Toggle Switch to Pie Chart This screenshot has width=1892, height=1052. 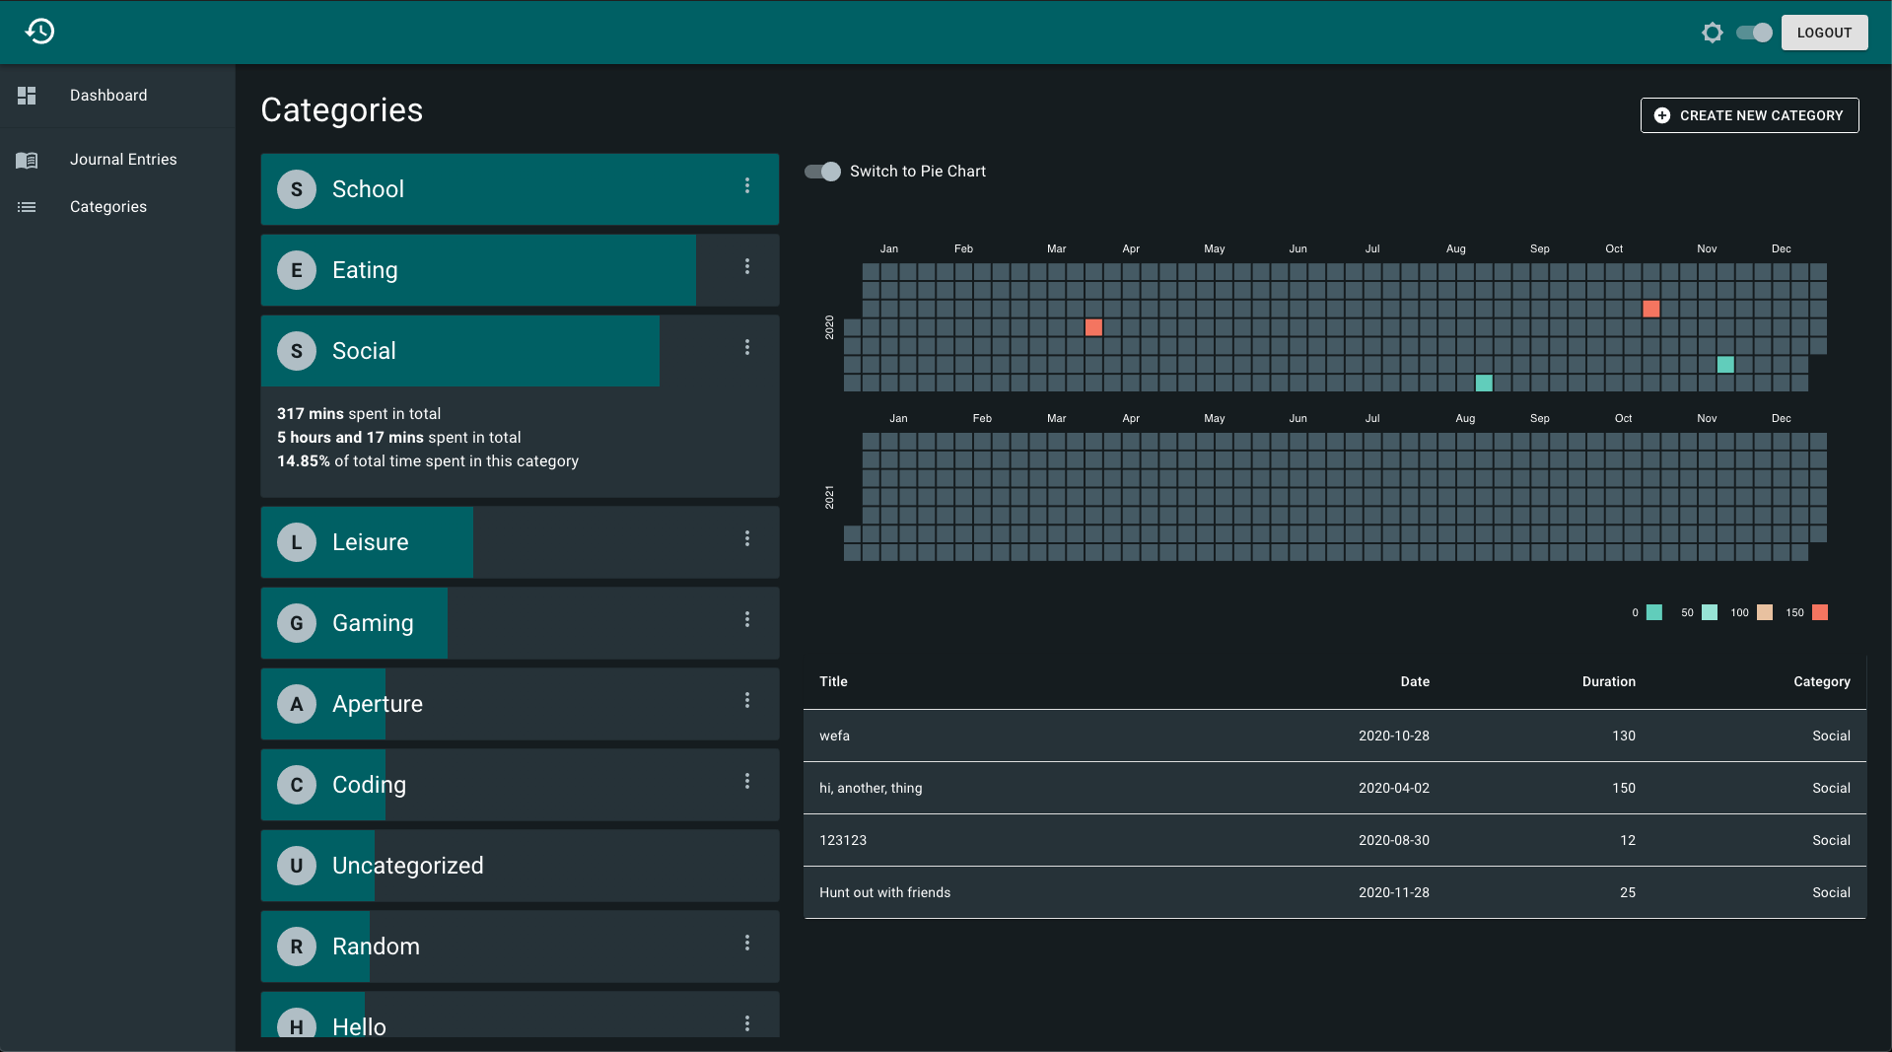[x=822, y=172]
